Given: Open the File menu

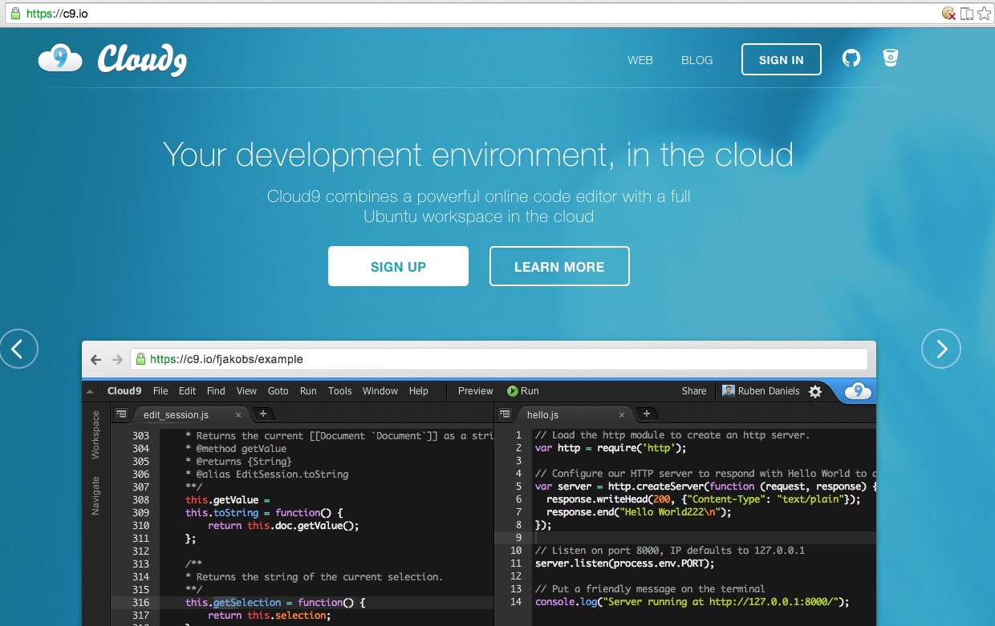Looking at the screenshot, I should 160,391.
